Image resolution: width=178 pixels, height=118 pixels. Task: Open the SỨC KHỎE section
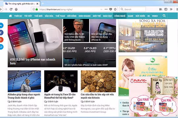[140, 16]
